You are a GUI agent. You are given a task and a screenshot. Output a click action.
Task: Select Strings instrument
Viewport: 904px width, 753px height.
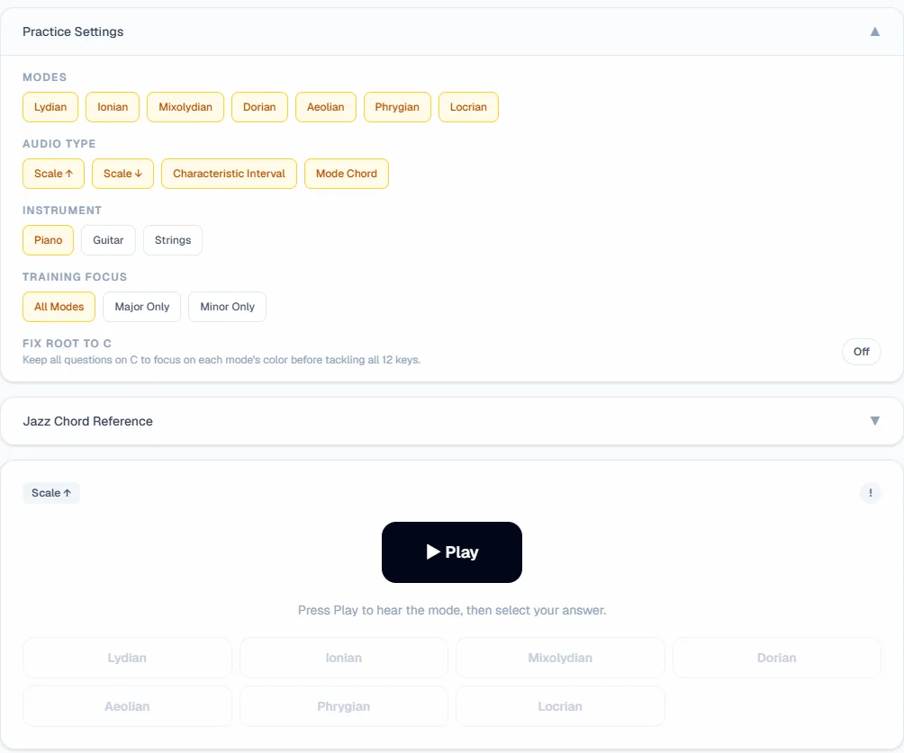click(172, 240)
